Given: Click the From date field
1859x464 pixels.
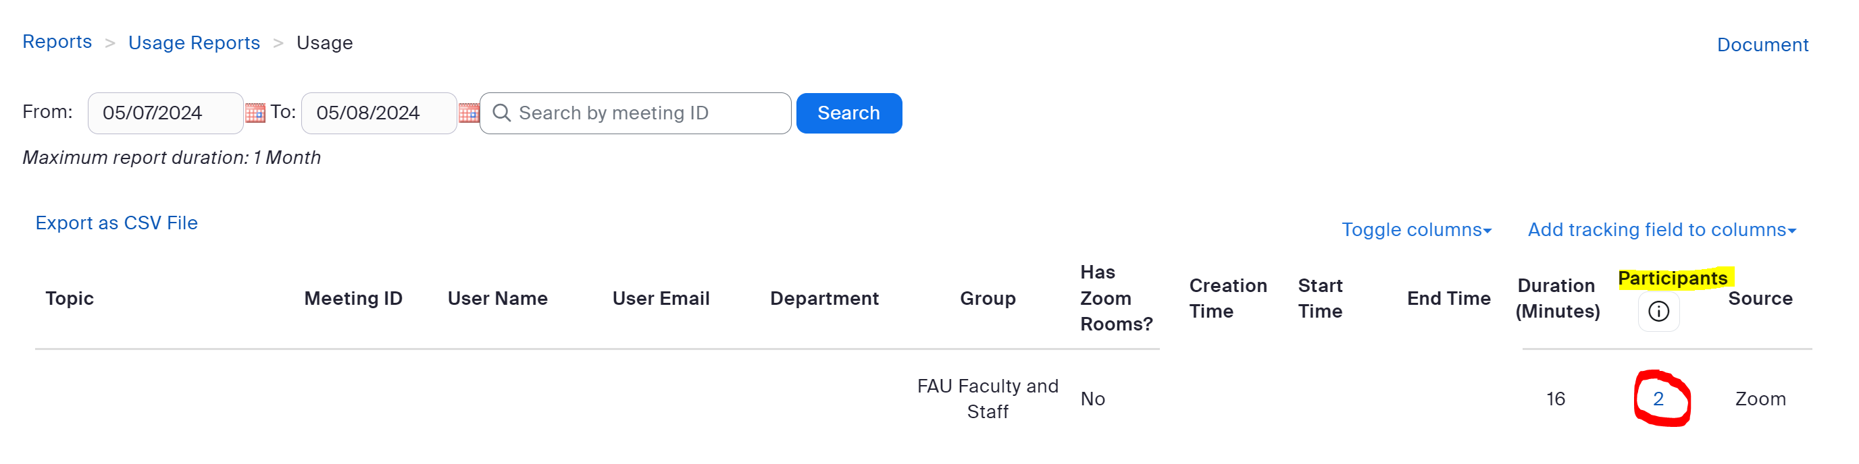Looking at the screenshot, I should (165, 113).
